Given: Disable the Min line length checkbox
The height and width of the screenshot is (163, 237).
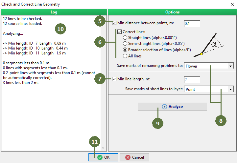Looking at the screenshot, I should pyautogui.click(x=114, y=79).
